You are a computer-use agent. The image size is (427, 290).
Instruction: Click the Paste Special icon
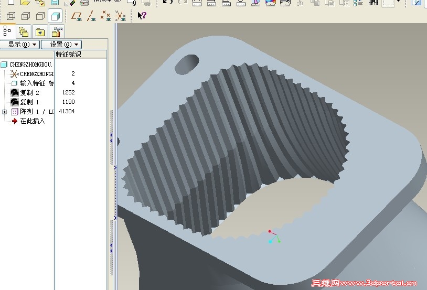click(x=345, y=3)
